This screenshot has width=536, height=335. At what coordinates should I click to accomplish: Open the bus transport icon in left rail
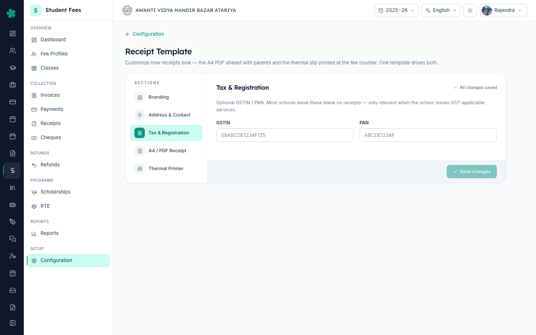12,205
